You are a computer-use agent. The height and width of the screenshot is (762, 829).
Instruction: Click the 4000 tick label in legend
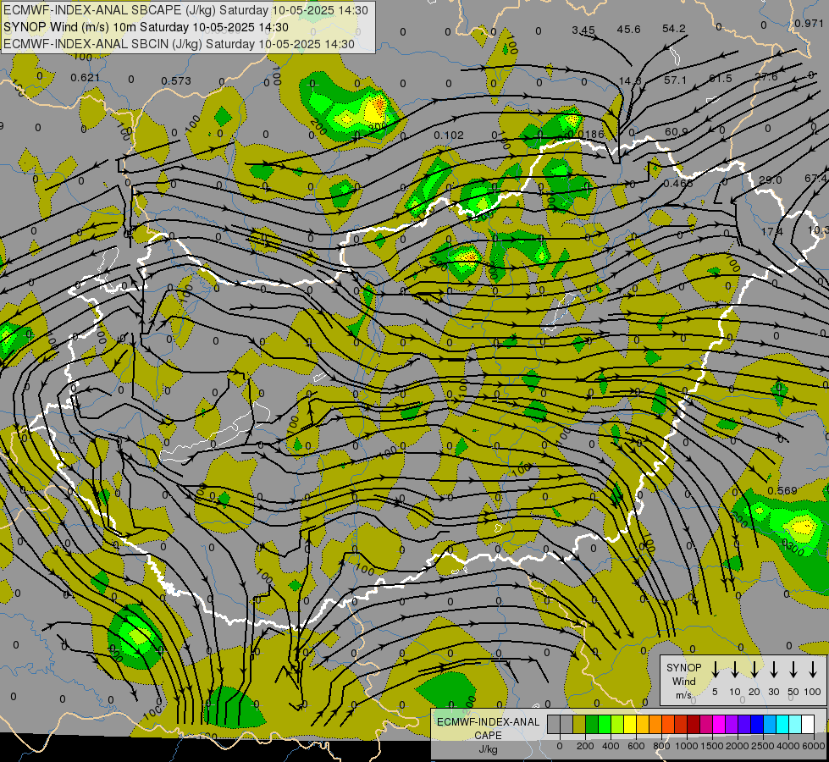(788, 746)
